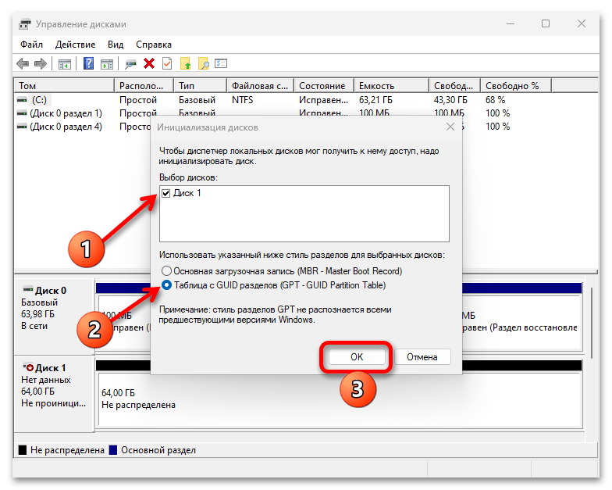This screenshot has height=490, width=612.
Task: Check the Диск 1 checkbox
Action: point(165,194)
